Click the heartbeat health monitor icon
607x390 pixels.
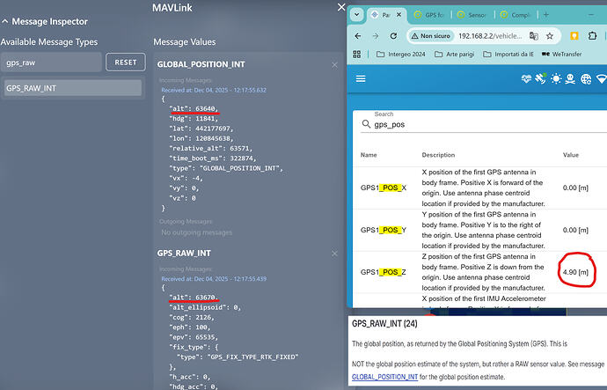pos(528,78)
